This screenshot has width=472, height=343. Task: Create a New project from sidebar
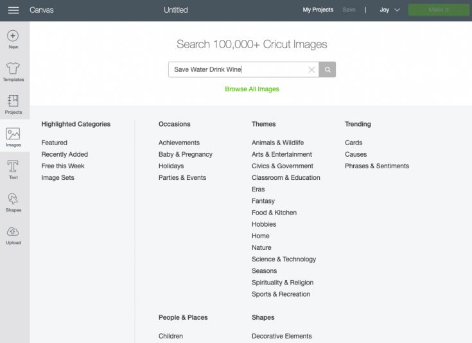click(x=13, y=40)
